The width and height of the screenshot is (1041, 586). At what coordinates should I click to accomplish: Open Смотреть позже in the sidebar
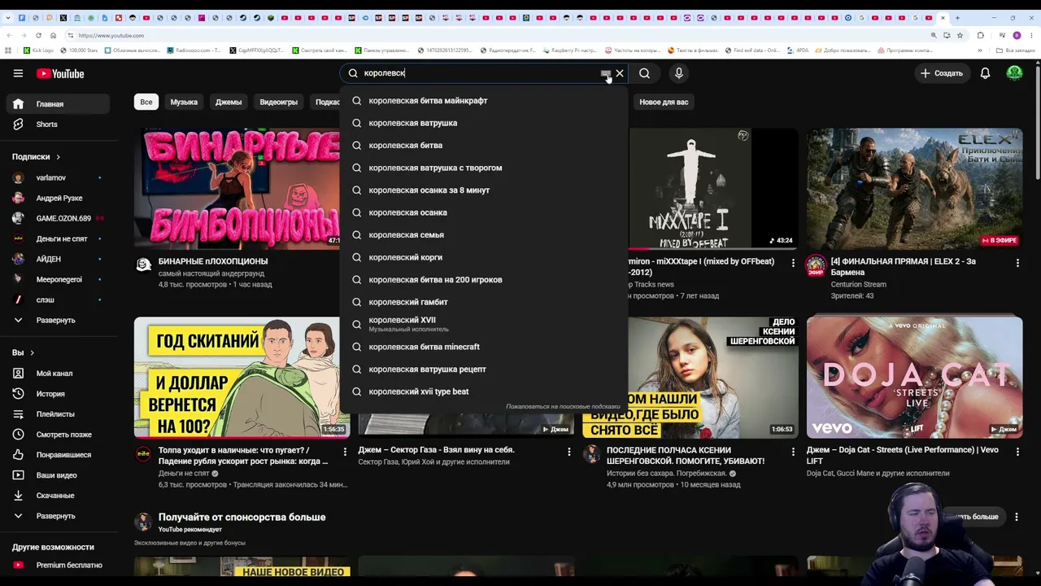pyautogui.click(x=59, y=435)
